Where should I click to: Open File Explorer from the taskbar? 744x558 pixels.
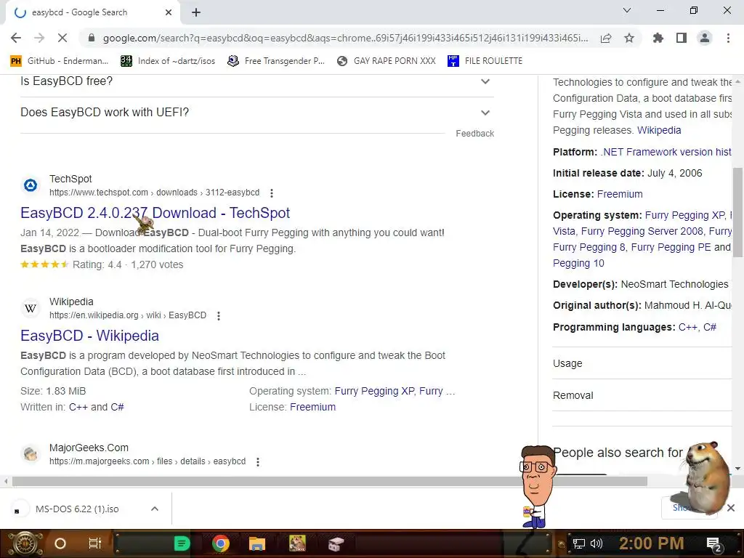click(256, 543)
